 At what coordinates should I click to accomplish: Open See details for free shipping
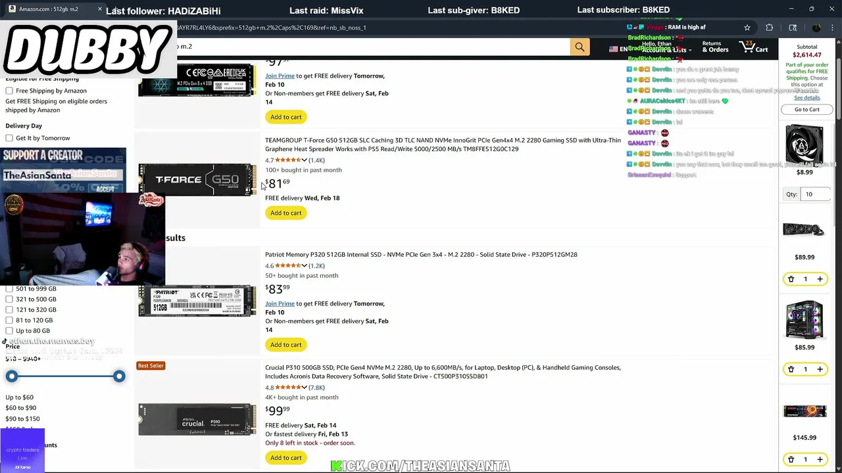coord(807,98)
